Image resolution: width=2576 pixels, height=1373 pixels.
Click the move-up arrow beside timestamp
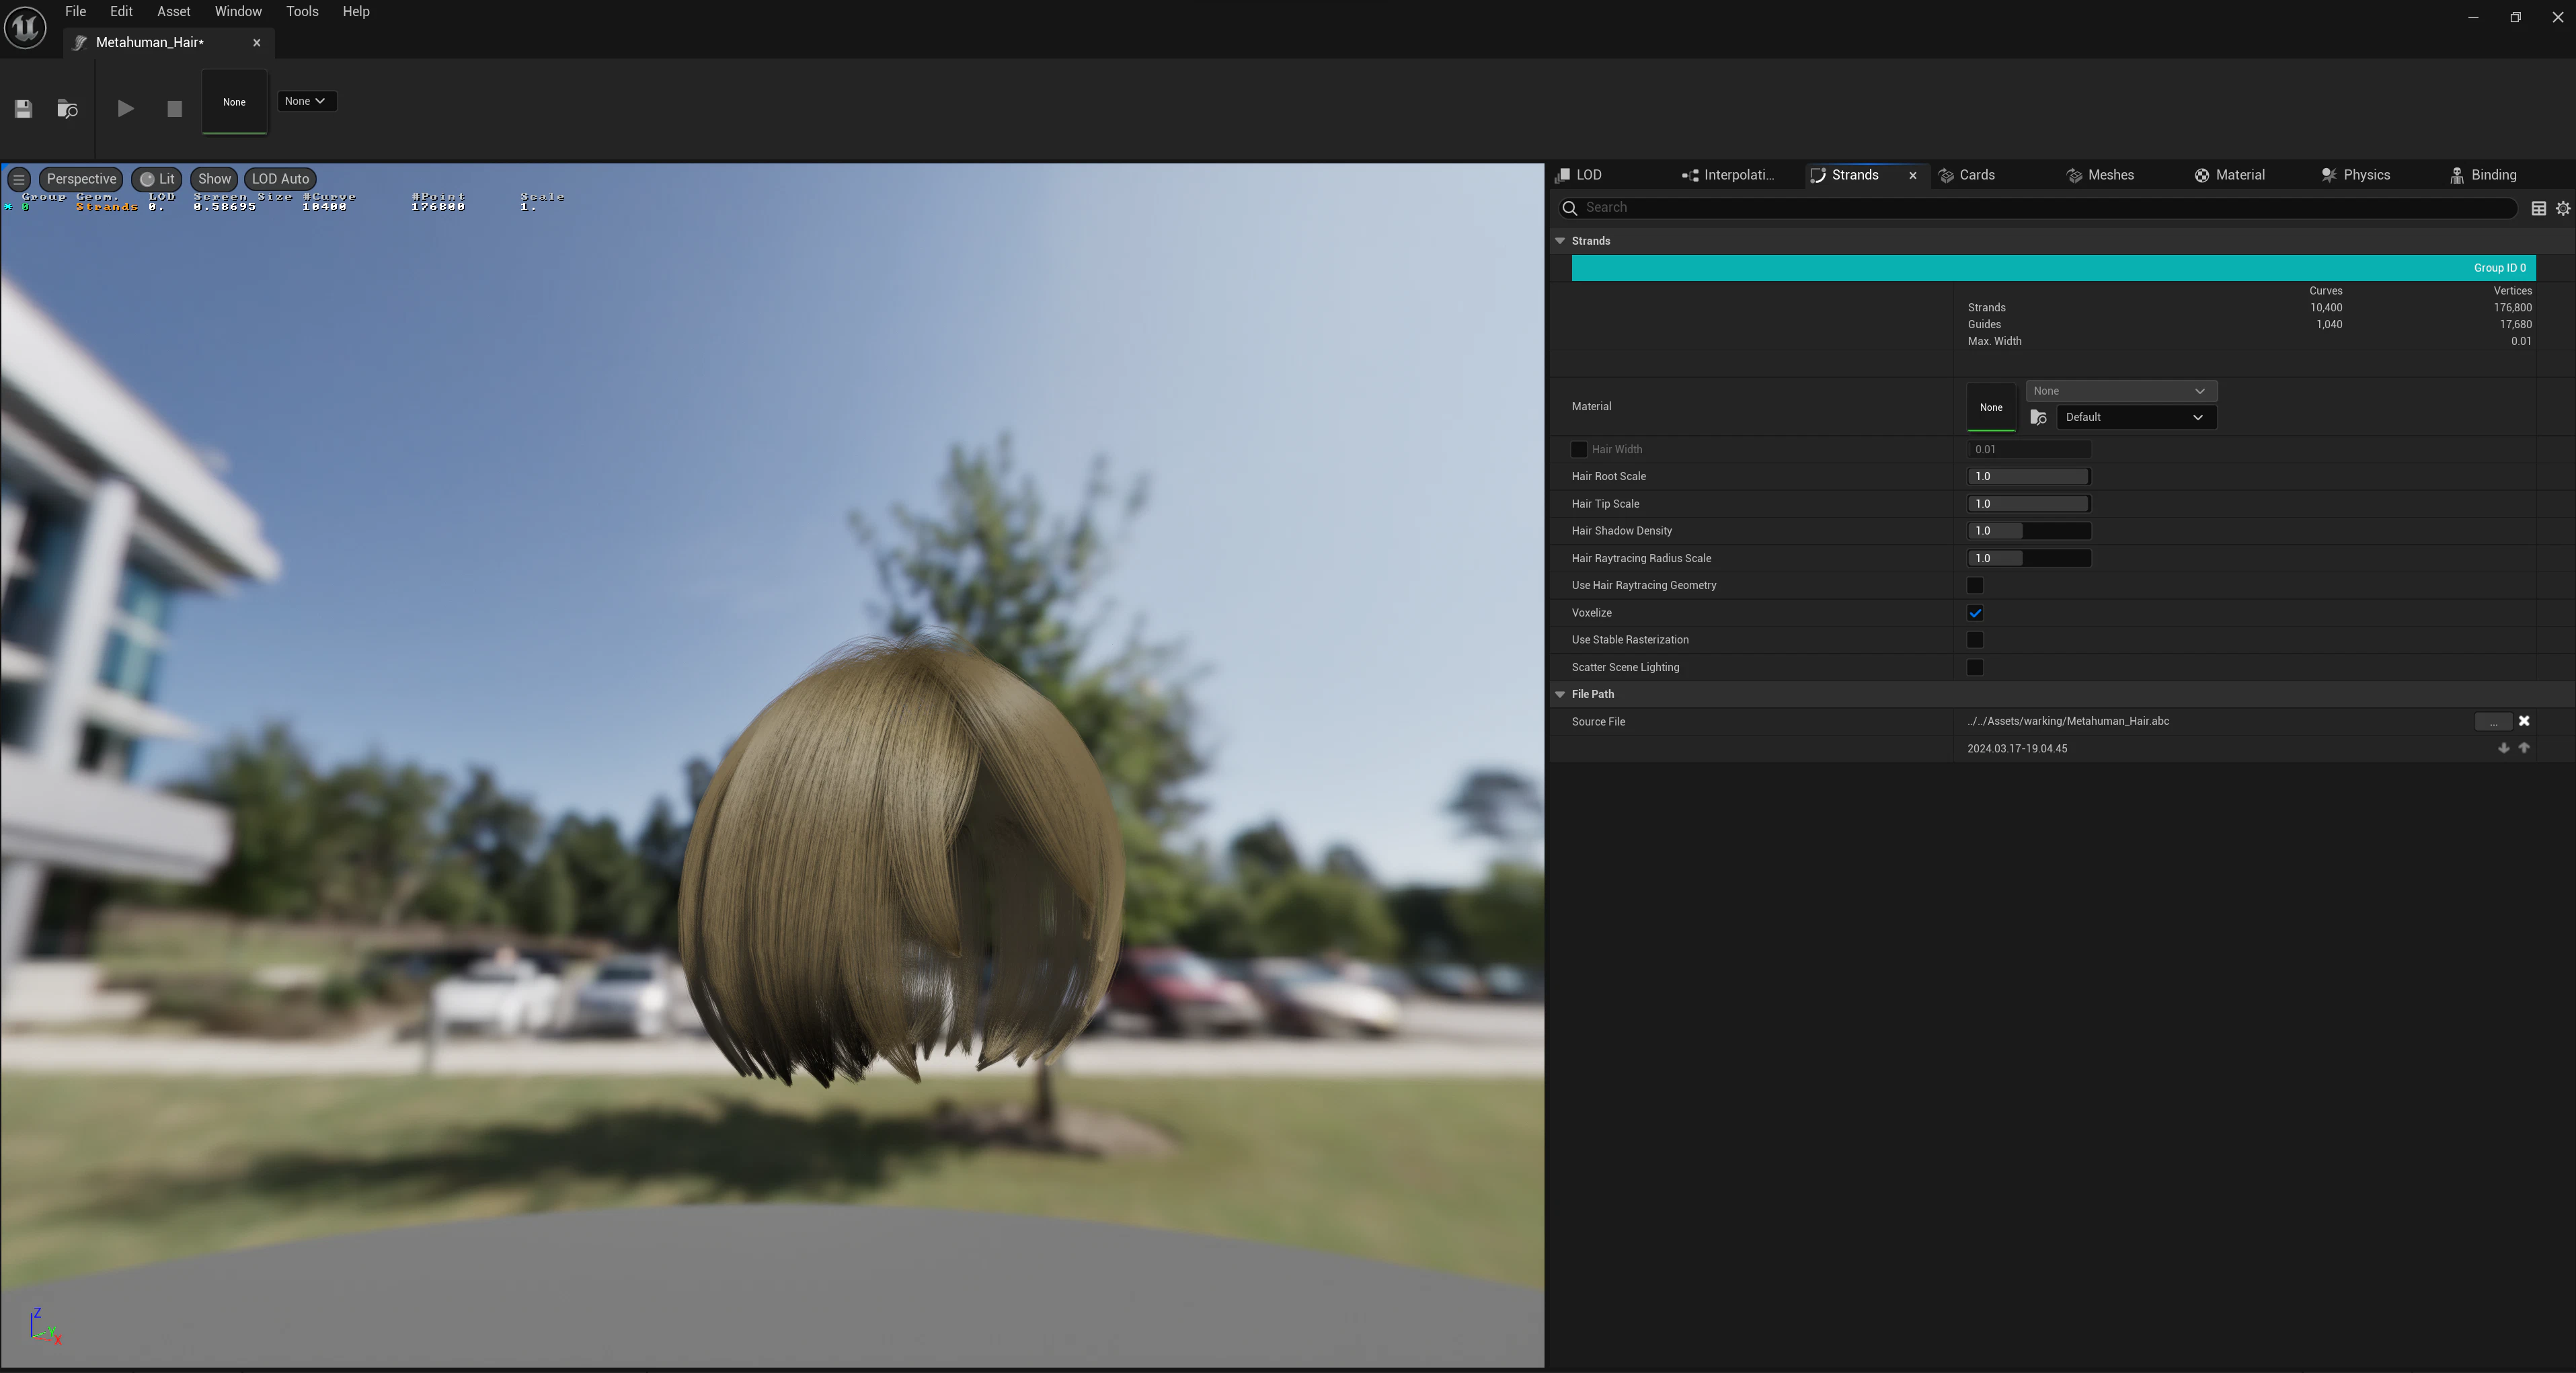pyautogui.click(x=2524, y=748)
